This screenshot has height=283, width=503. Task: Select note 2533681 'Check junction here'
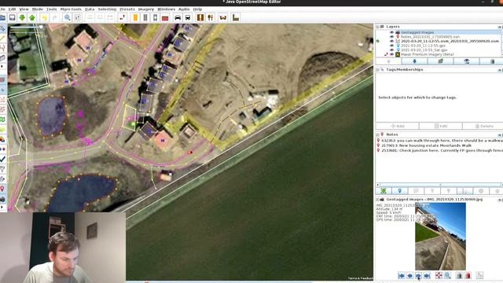(x=439, y=150)
